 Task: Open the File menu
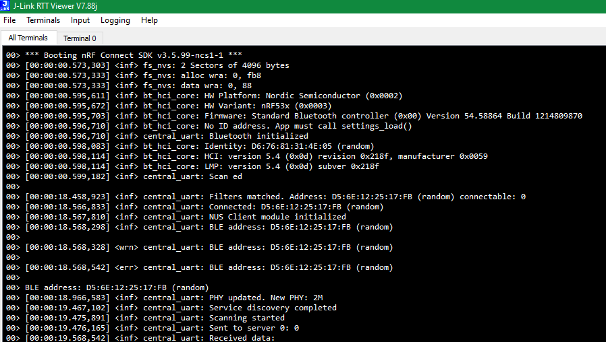point(9,20)
